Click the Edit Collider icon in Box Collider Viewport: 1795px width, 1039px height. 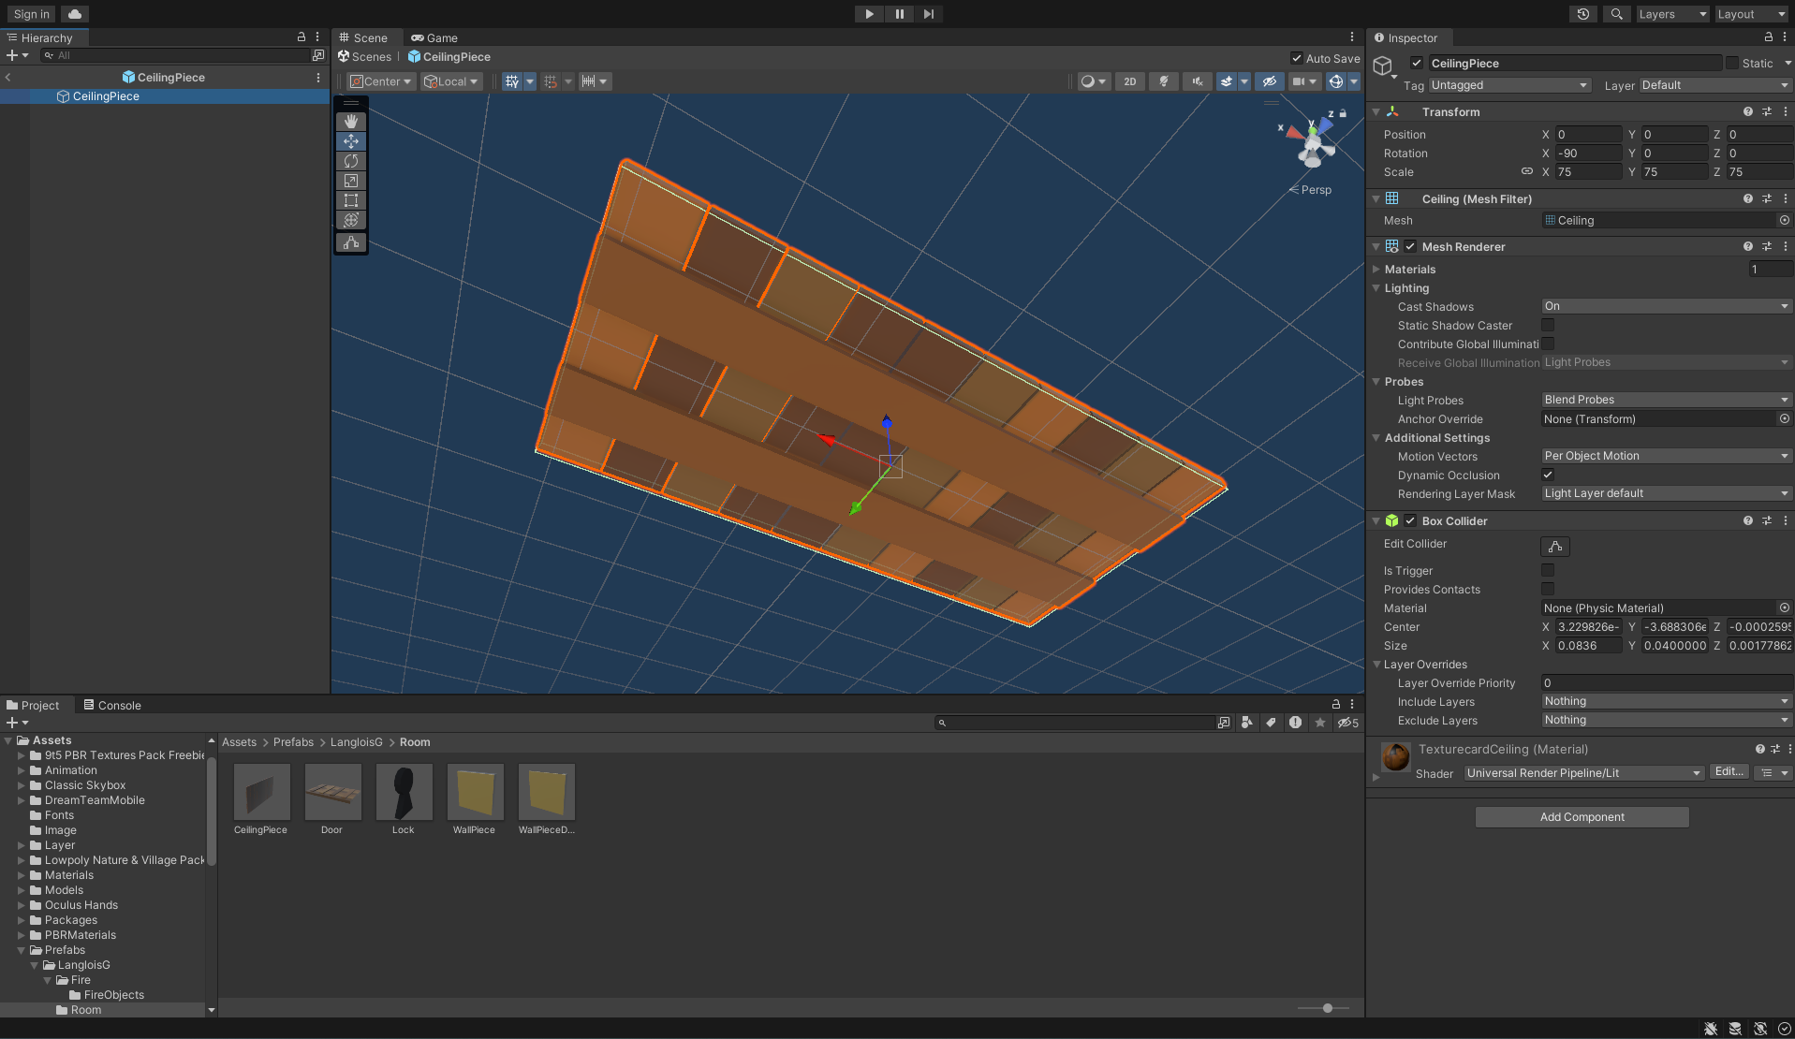click(x=1554, y=546)
